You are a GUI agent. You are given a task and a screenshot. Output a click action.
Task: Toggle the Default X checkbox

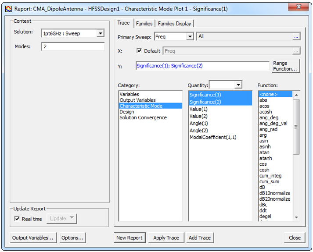[x=140, y=51]
